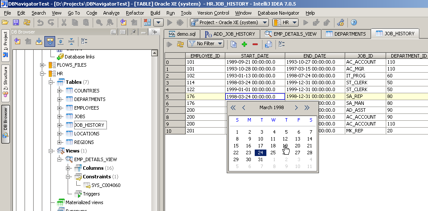Click the export data icon in the editor toolbar
Image resolution: width=428 pixels, height=211 pixels.
269,44
